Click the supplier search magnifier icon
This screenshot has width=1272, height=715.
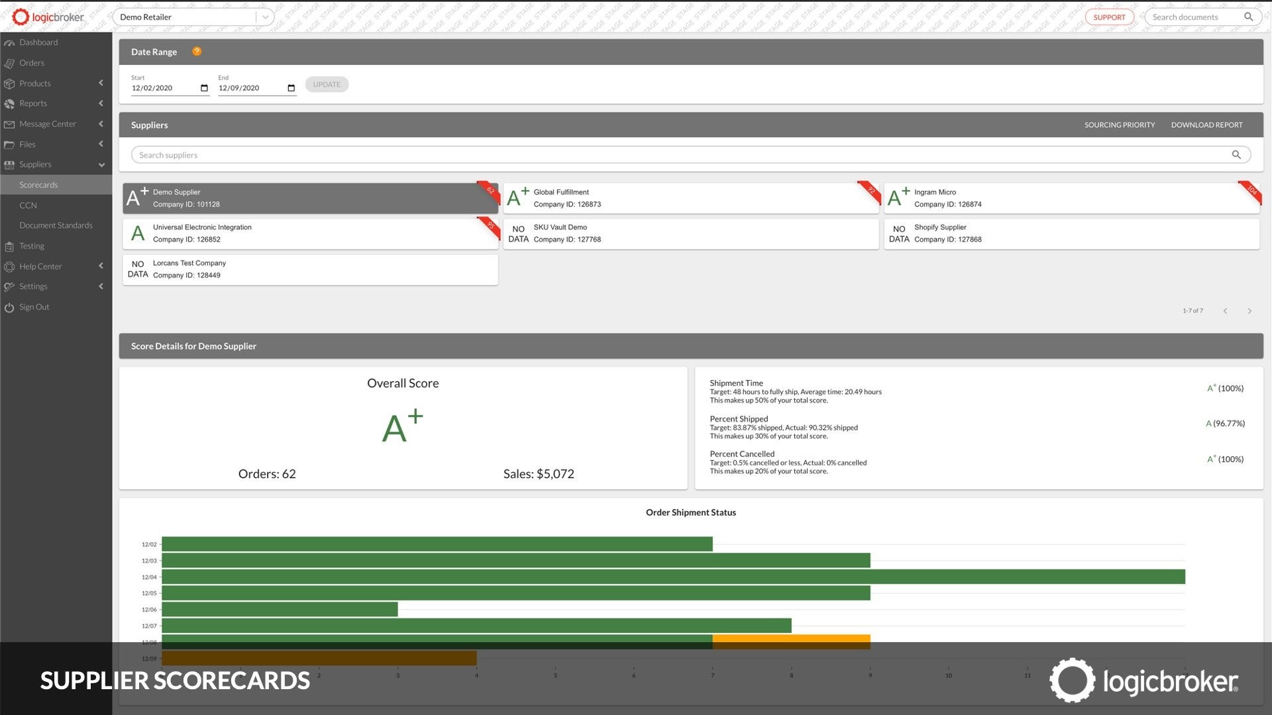(x=1236, y=155)
